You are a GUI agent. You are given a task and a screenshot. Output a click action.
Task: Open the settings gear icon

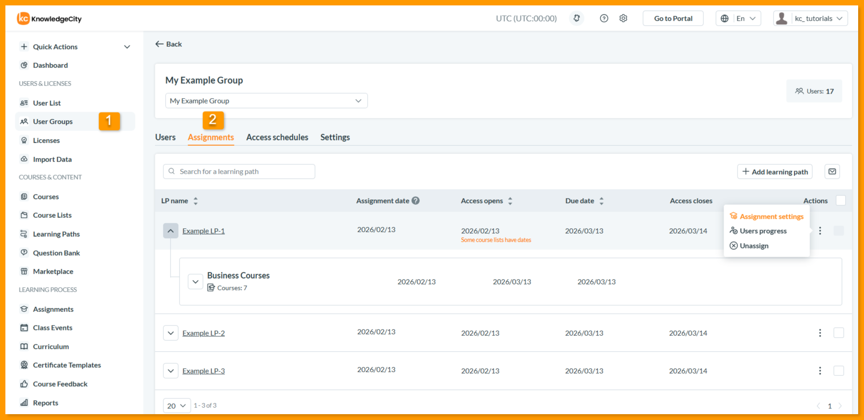[x=623, y=18]
